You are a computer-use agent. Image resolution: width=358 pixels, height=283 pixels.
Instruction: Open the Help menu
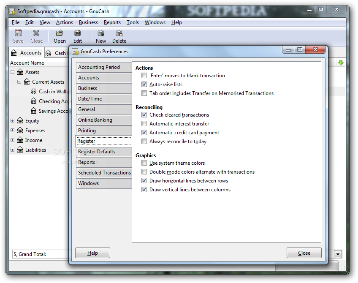tap(176, 22)
